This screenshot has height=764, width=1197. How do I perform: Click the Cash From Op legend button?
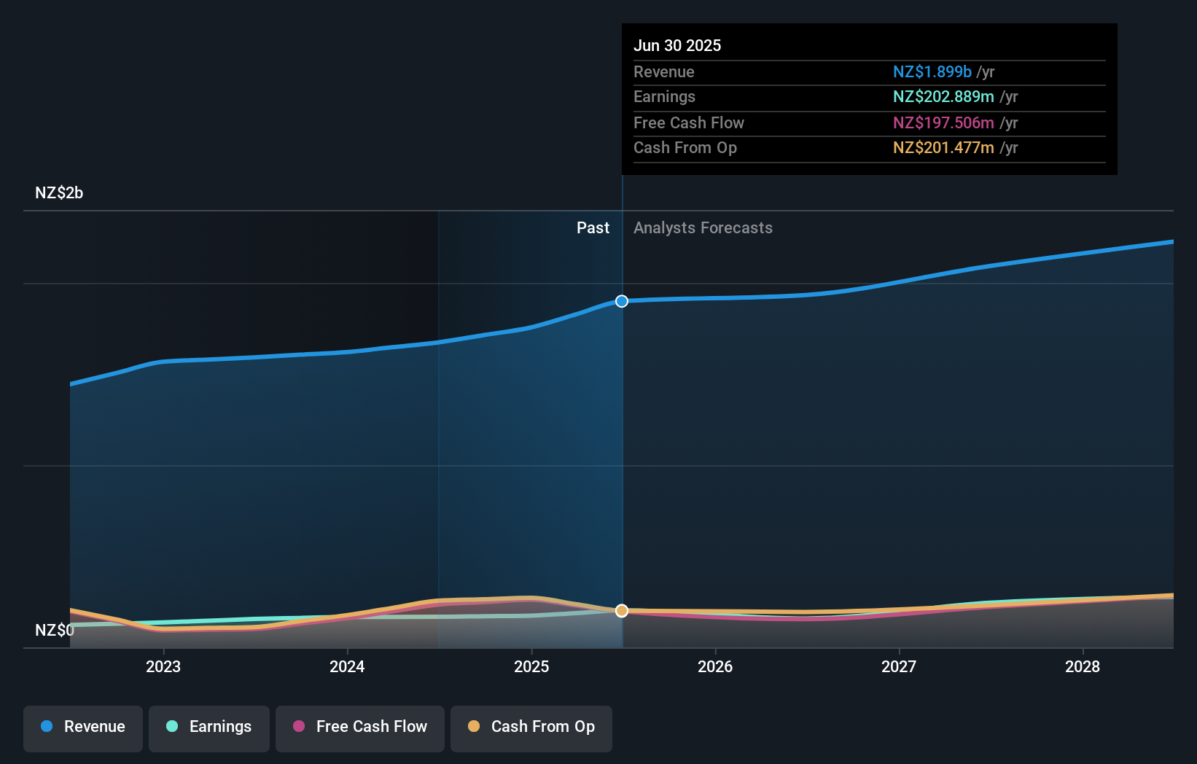[531, 727]
